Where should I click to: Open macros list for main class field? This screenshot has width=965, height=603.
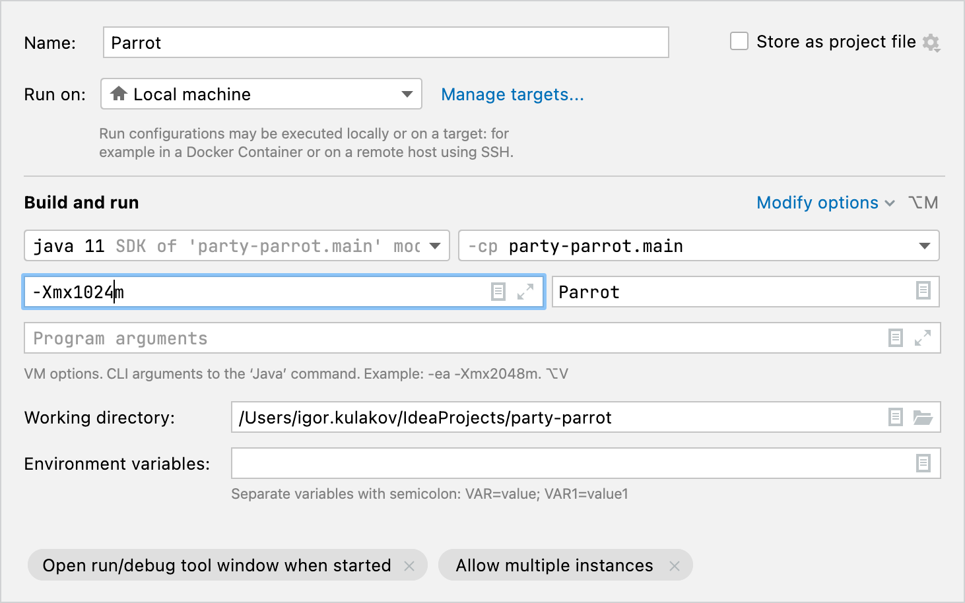923,291
